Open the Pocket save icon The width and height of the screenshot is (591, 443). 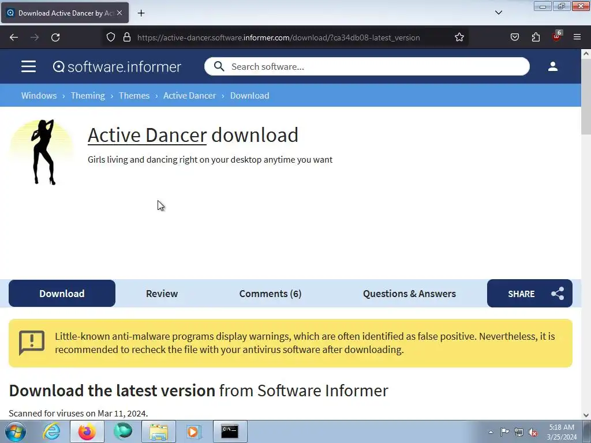coord(514,37)
